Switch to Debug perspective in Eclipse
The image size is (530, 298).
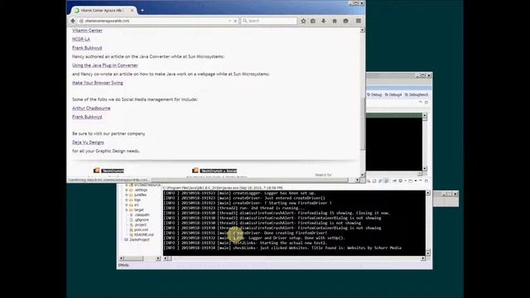tap(374, 95)
